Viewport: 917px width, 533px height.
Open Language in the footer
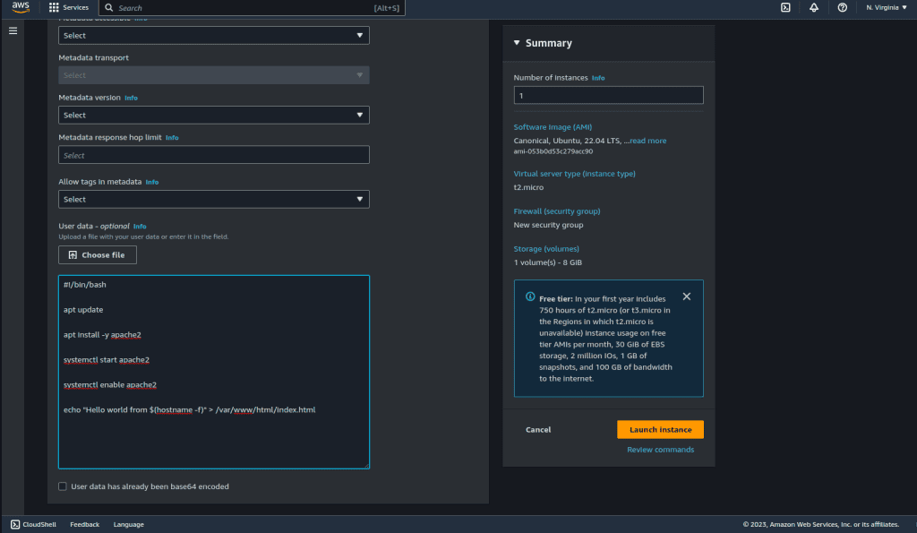click(129, 524)
